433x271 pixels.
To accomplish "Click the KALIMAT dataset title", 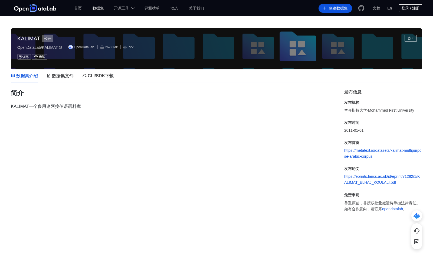I will click(x=29, y=38).
